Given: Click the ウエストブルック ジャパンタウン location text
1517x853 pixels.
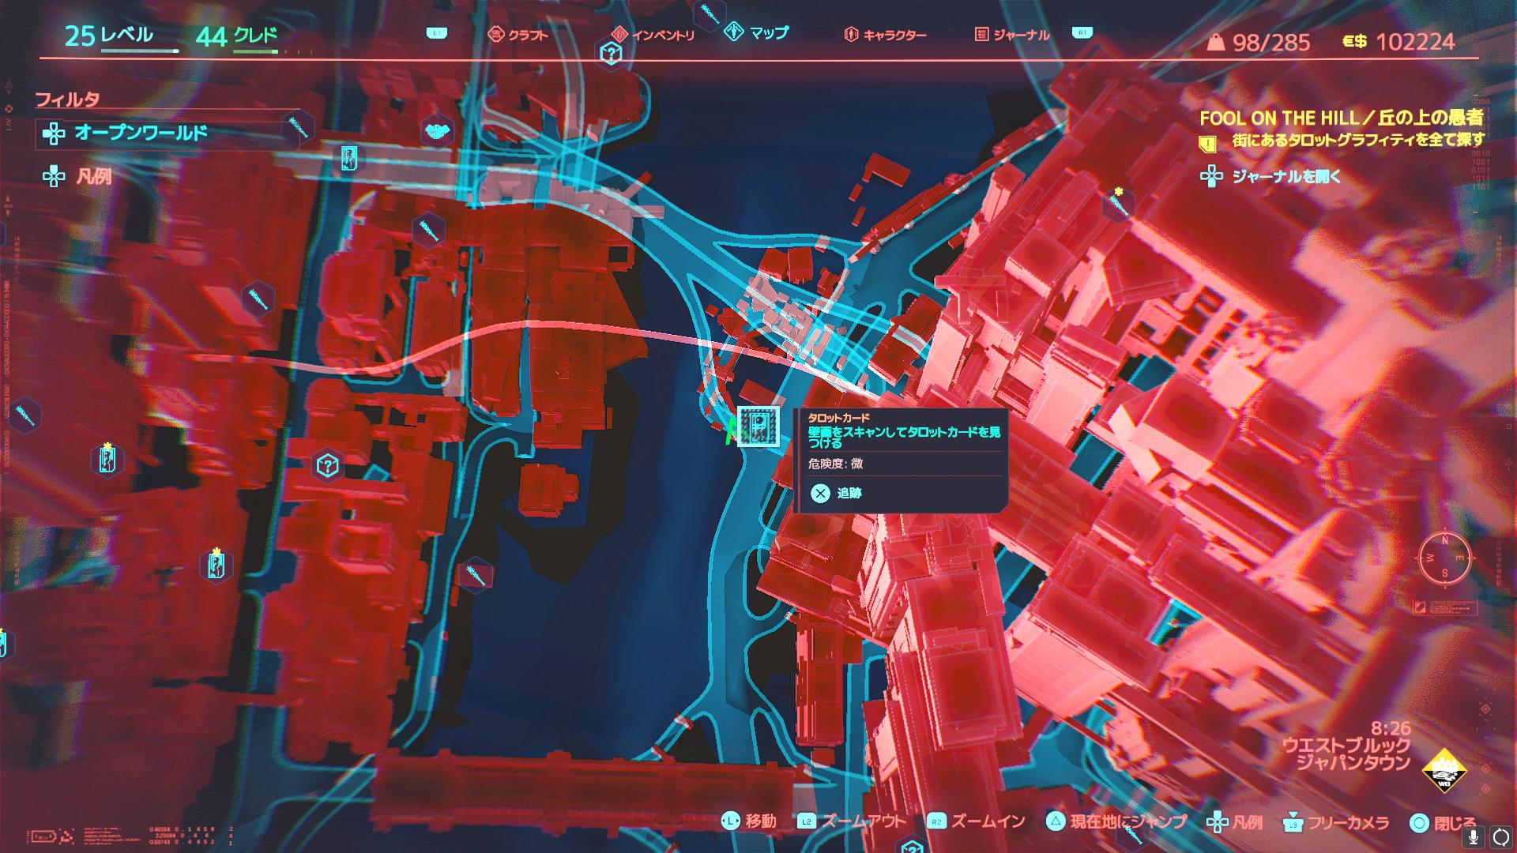Looking at the screenshot, I should pyautogui.click(x=1346, y=753).
